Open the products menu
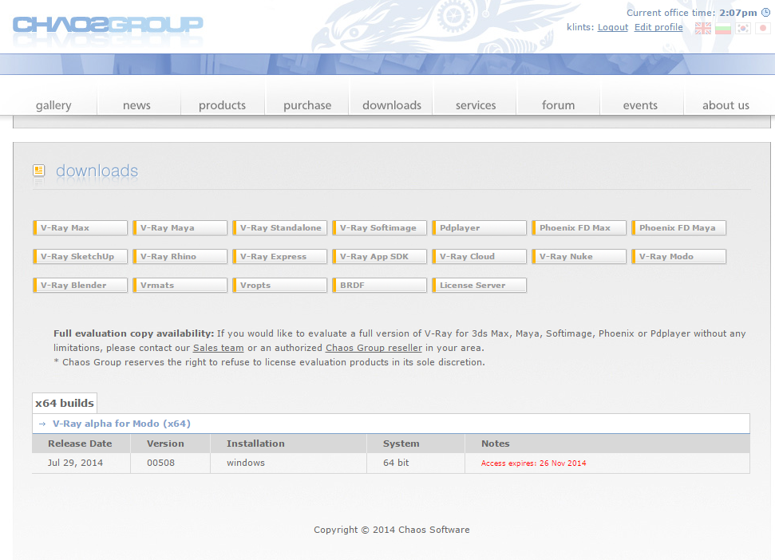The image size is (775, 560). click(222, 105)
